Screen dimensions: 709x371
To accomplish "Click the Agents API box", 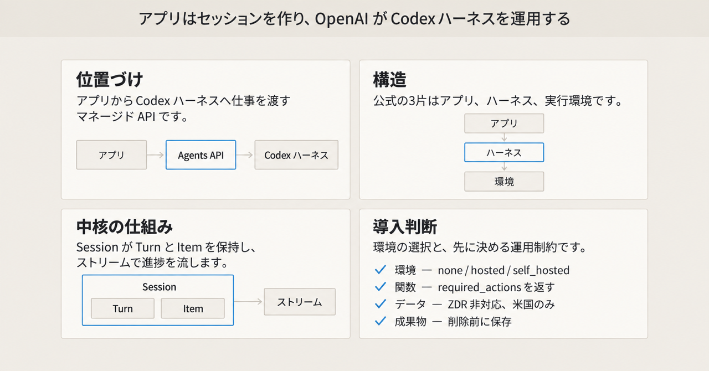I will click(201, 154).
